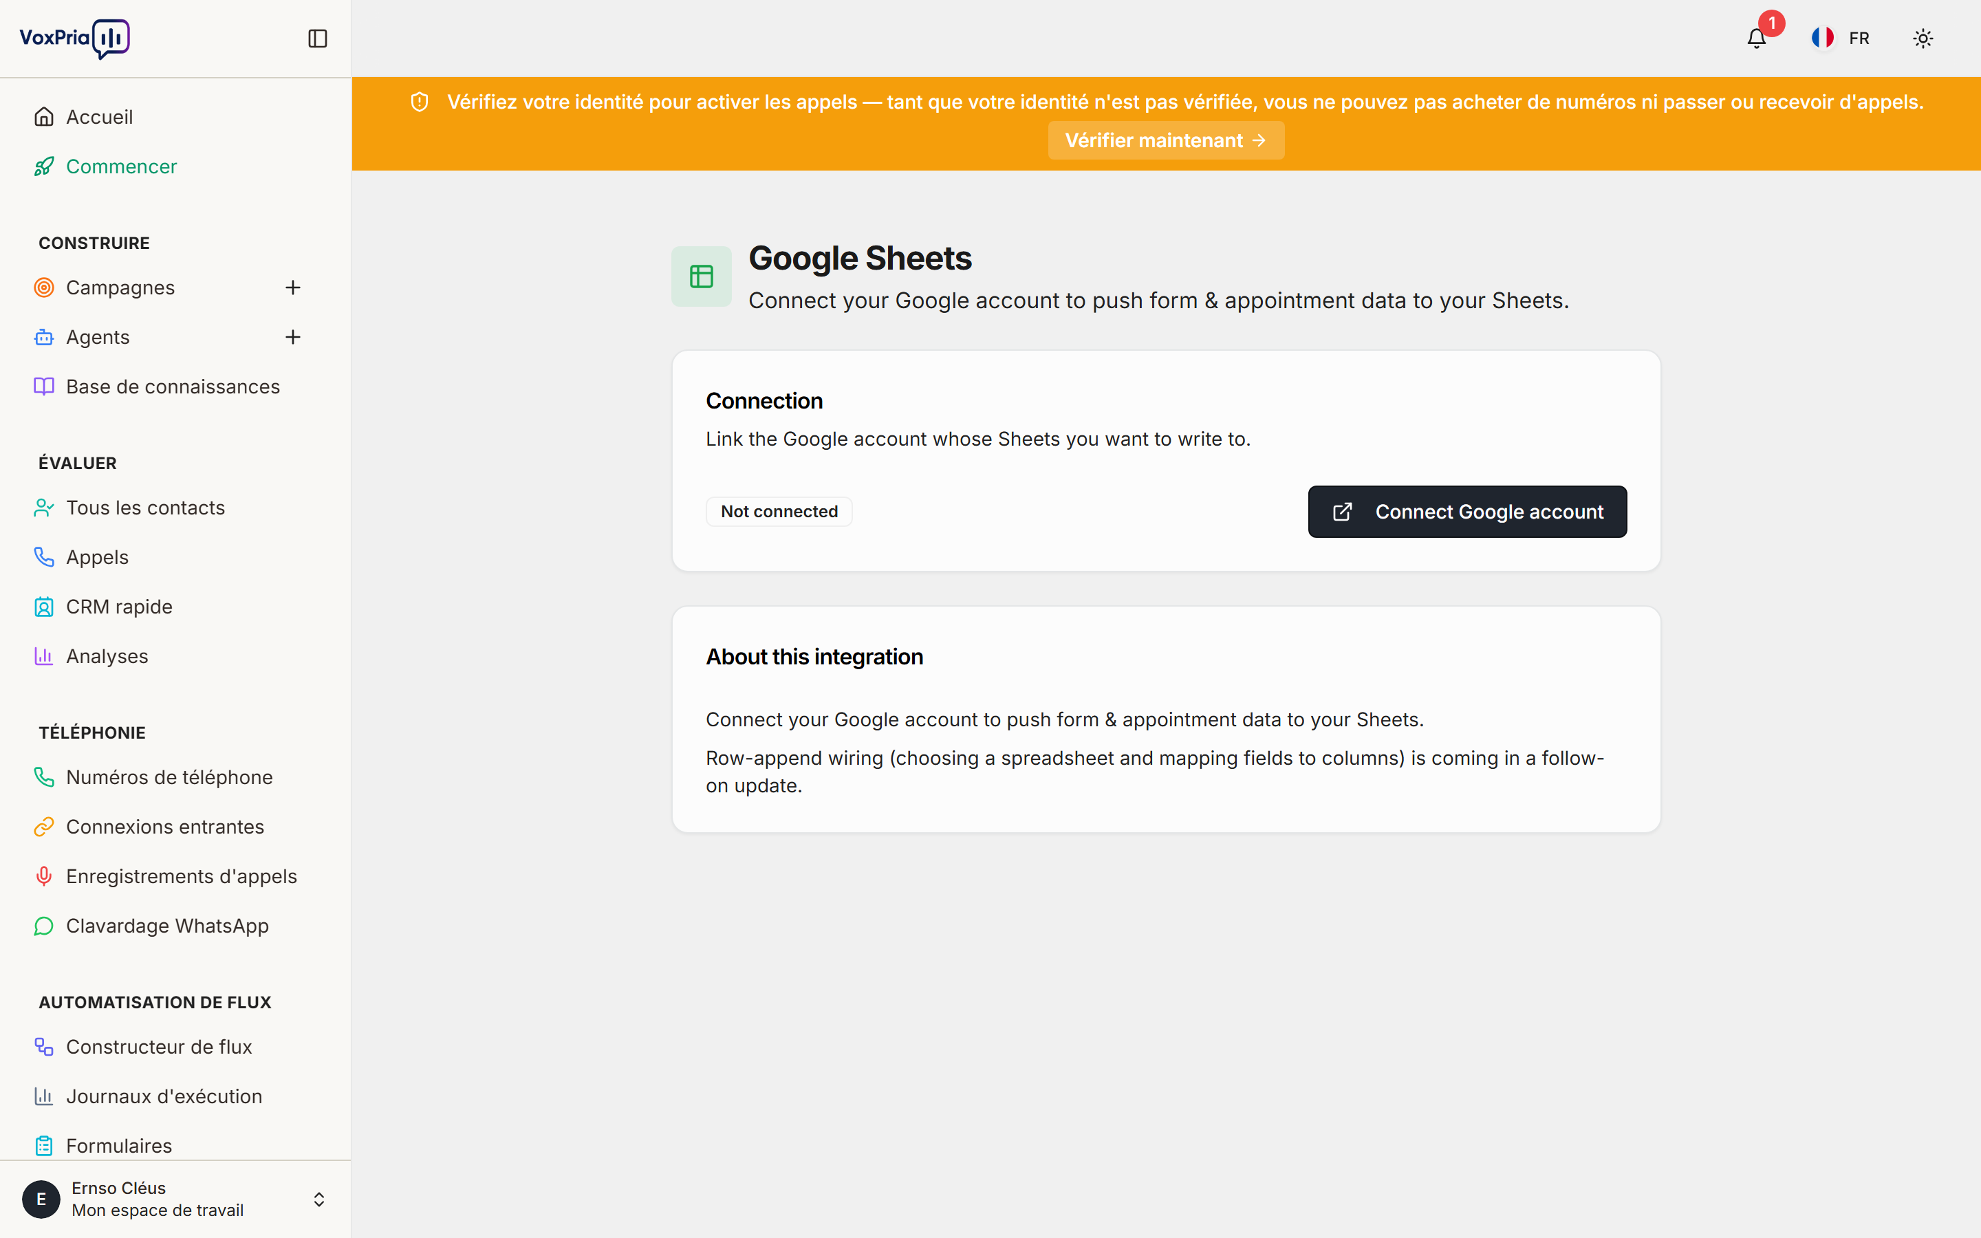Screen dimensions: 1981x1238
Task: Click the CRM rapide icon
Action: pos(44,607)
